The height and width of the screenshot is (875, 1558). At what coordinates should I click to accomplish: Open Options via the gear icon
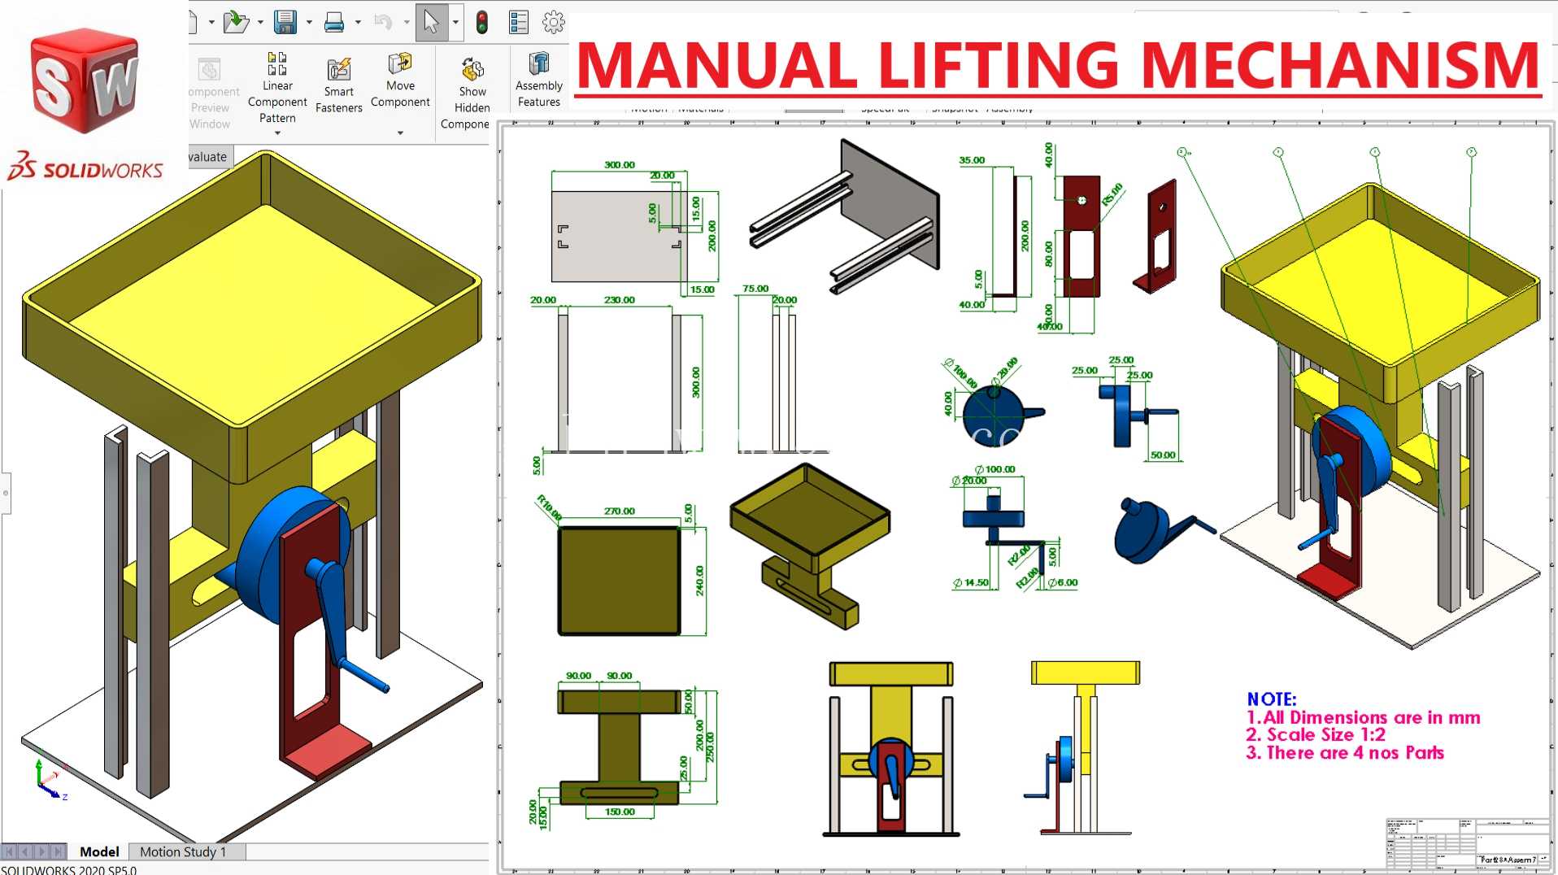(554, 22)
